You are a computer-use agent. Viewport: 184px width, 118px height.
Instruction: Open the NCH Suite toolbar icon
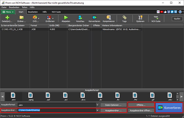(x=156, y=19)
